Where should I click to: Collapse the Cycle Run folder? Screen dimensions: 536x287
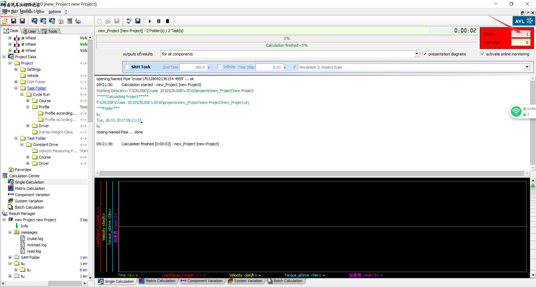click(22, 94)
